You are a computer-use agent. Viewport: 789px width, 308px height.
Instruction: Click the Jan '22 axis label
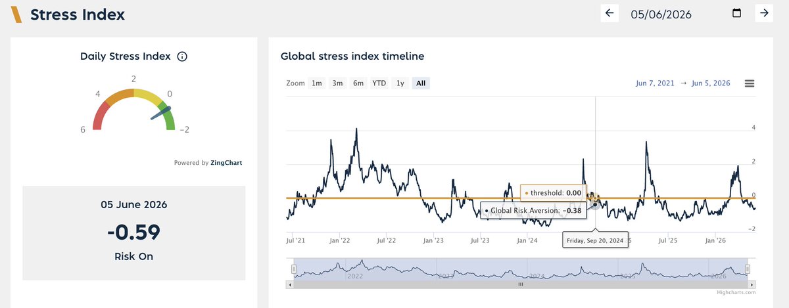click(339, 241)
